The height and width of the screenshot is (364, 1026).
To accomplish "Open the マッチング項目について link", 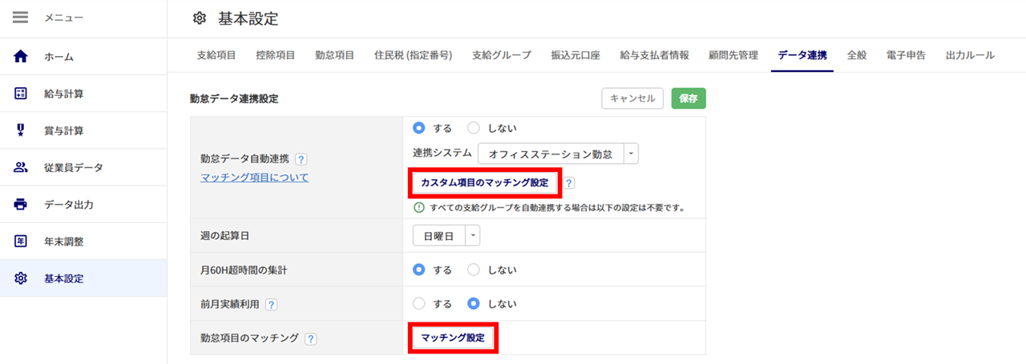I will coord(254,177).
